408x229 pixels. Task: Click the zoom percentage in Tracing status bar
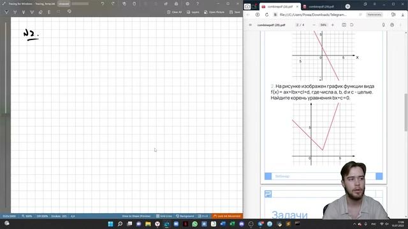pyautogui.click(x=27, y=216)
